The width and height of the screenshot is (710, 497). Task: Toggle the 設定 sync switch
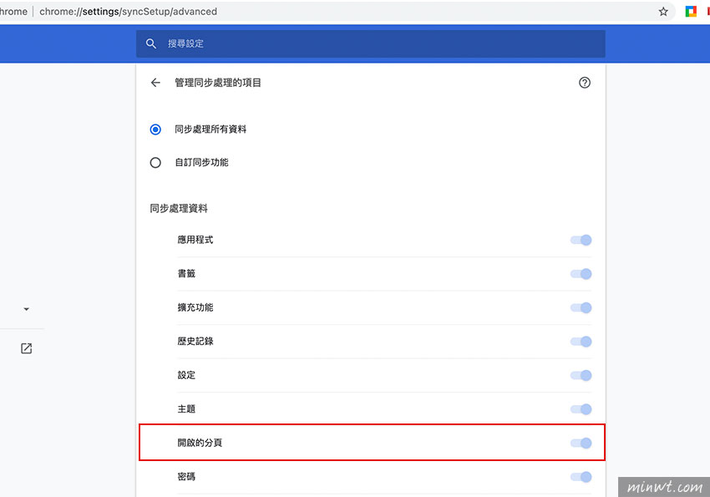click(581, 375)
